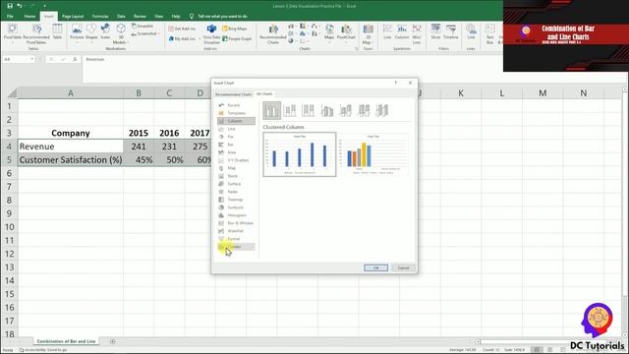Select Area chart category
This screenshot has width=629, height=354.
(236, 152)
